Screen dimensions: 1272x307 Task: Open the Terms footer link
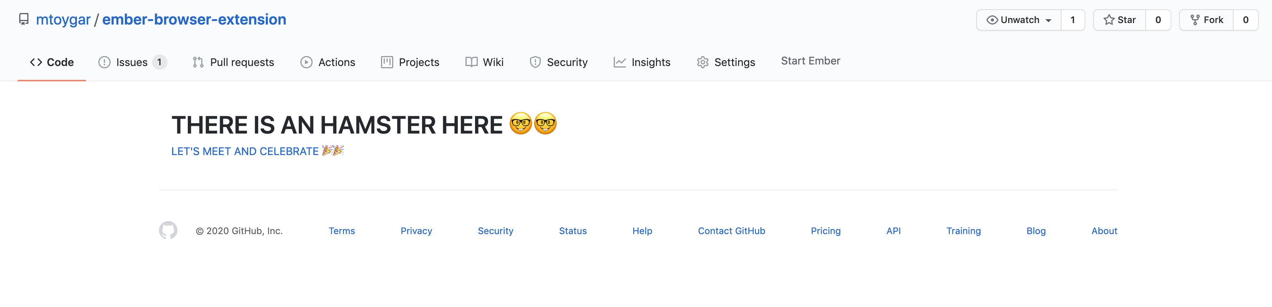[342, 231]
